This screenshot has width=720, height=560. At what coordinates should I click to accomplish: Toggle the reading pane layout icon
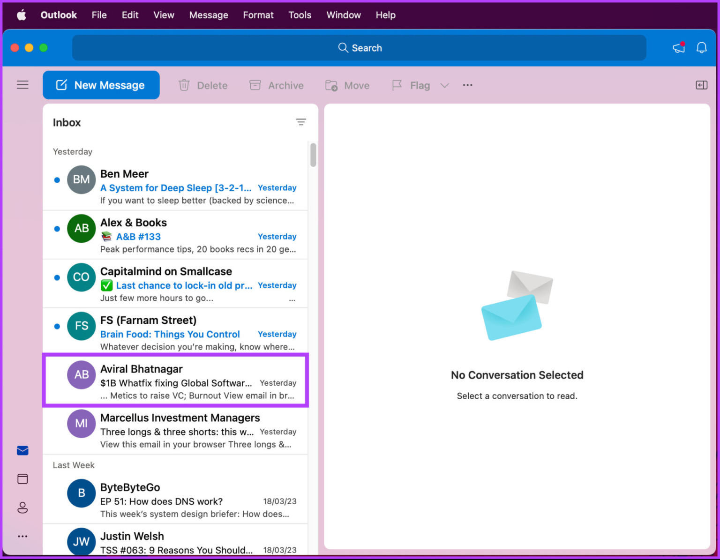pos(702,85)
